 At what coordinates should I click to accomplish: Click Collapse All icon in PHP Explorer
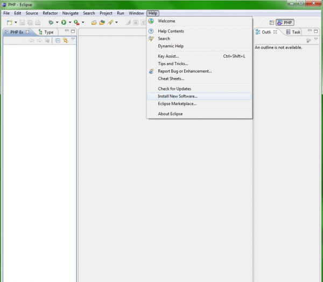[58, 40]
